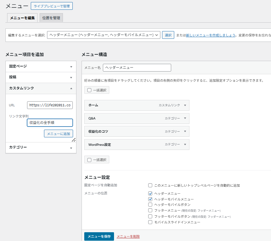Click the メニュー名 text field
271x241 pixels.
pos(137,68)
